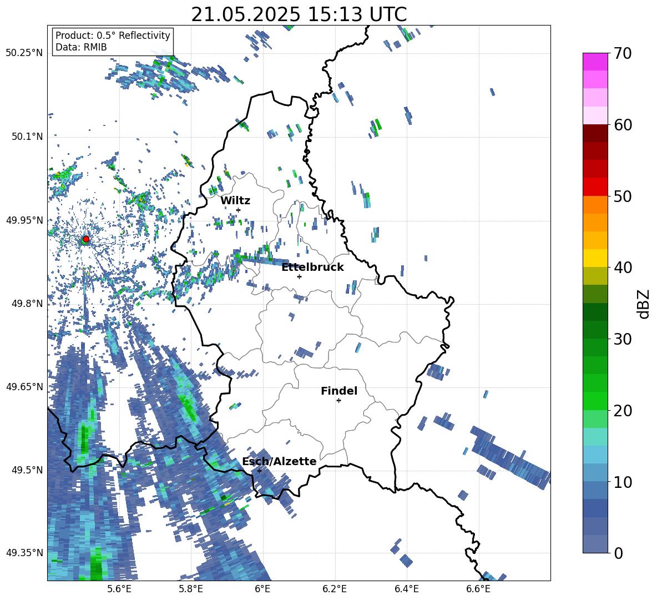Click the 49.5°N latitude tick label
657x600 pixels.
(27, 470)
